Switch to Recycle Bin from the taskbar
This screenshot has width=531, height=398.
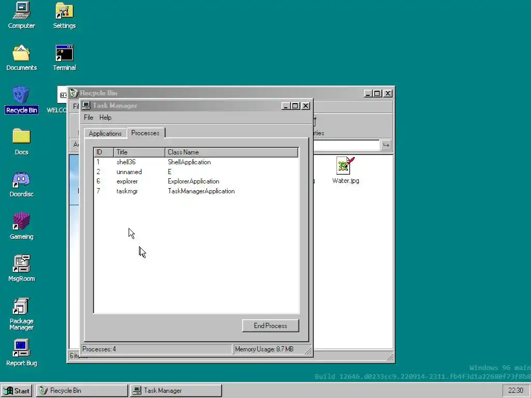81,391
